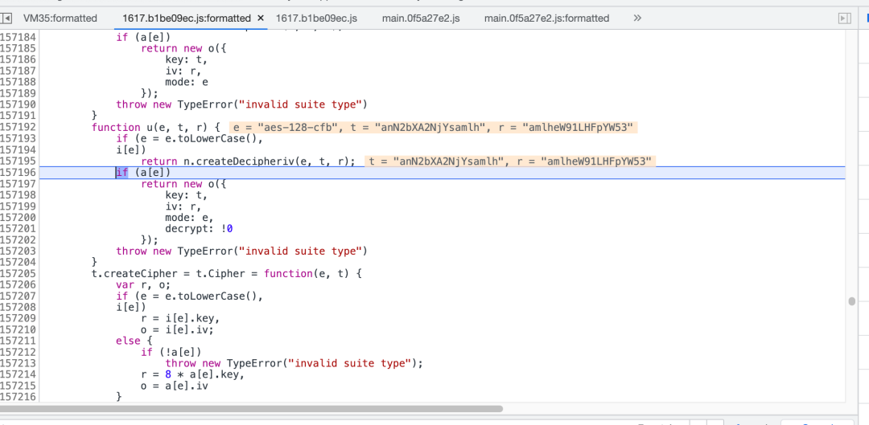Toggle a breakpoint on line number 157190
Image resolution: width=869 pixels, height=425 pixels.
[x=19, y=104]
